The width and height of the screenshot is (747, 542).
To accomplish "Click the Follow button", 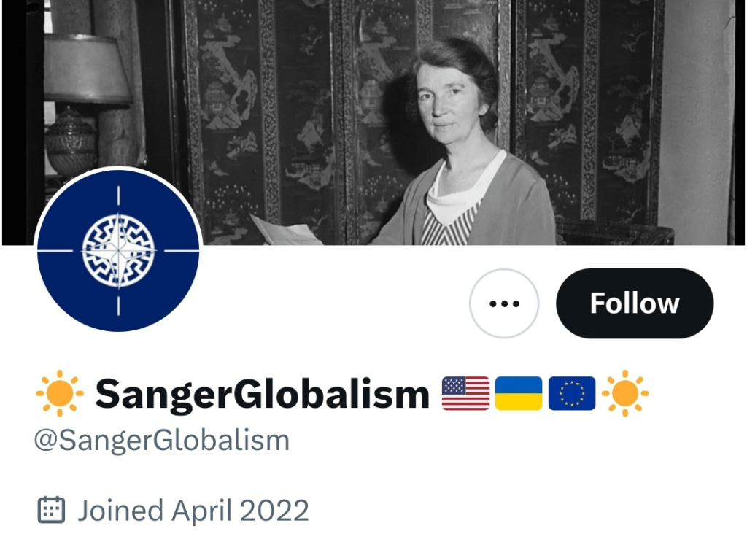I will (635, 303).
